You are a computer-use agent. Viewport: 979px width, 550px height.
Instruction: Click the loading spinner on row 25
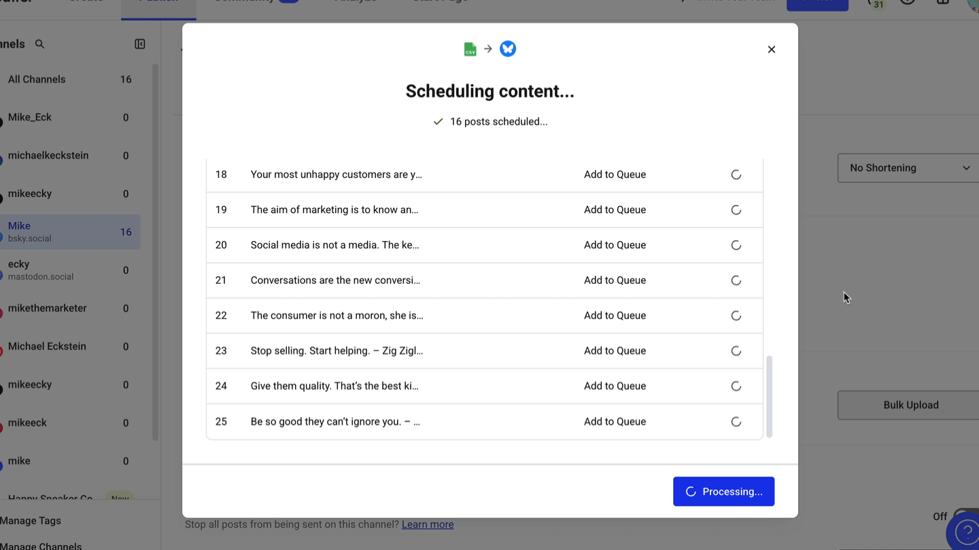point(736,422)
